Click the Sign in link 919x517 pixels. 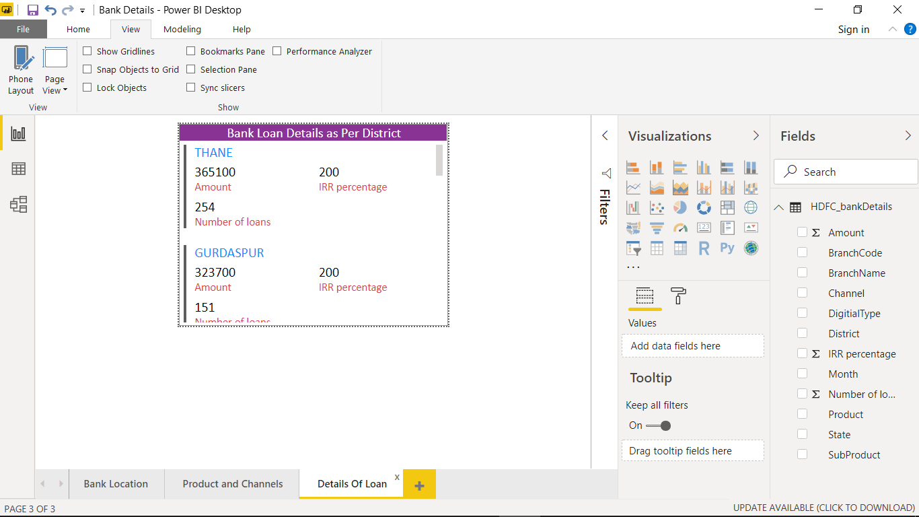[x=853, y=29]
